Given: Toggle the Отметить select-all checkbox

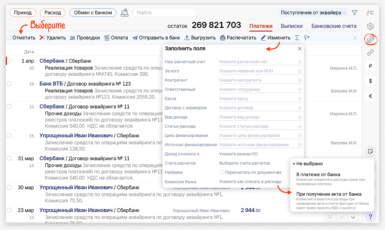Looking at the screenshot, I should (9, 38).
